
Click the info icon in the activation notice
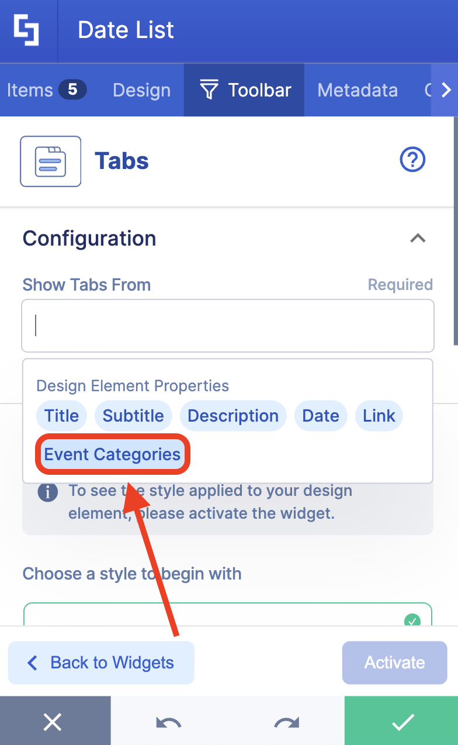tap(48, 492)
